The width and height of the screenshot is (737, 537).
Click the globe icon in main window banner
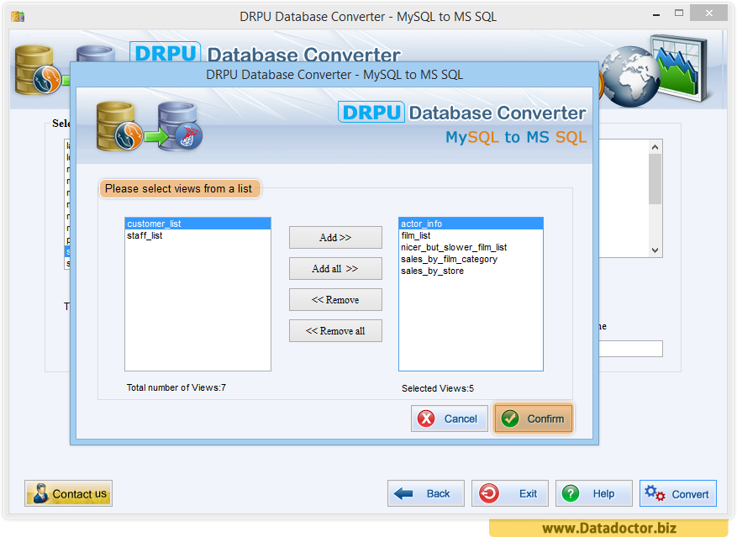click(x=629, y=76)
